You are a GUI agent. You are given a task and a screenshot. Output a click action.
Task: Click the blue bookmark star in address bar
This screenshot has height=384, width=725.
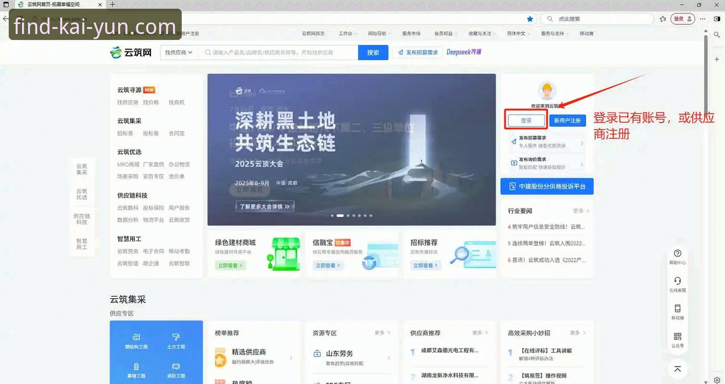530,19
